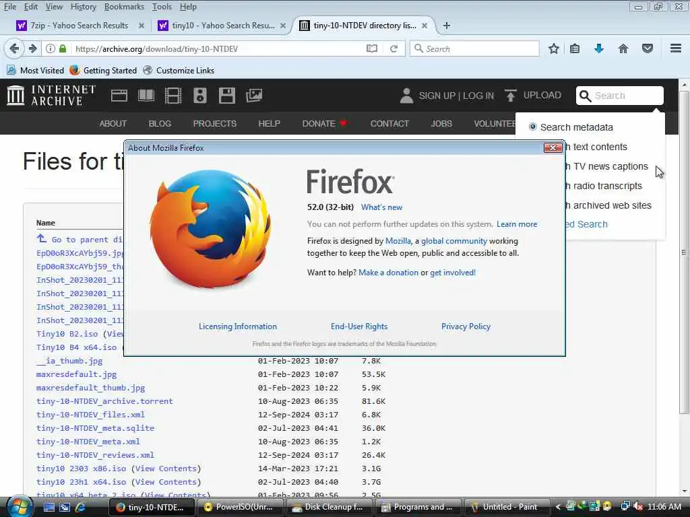Open Internet Archive Images icon
Image resolution: width=690 pixels, height=517 pixels.
(254, 96)
